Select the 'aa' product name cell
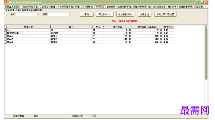Screen dimensions: 215x120 click(x=29, y=30)
